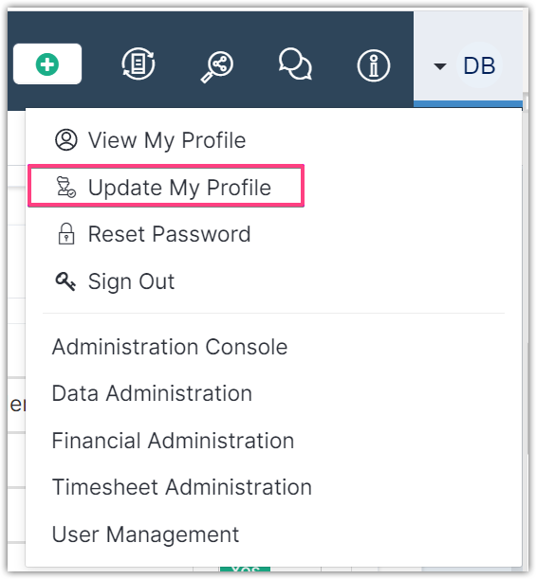Select View My Profile
The width and height of the screenshot is (536, 579).
coord(167,140)
